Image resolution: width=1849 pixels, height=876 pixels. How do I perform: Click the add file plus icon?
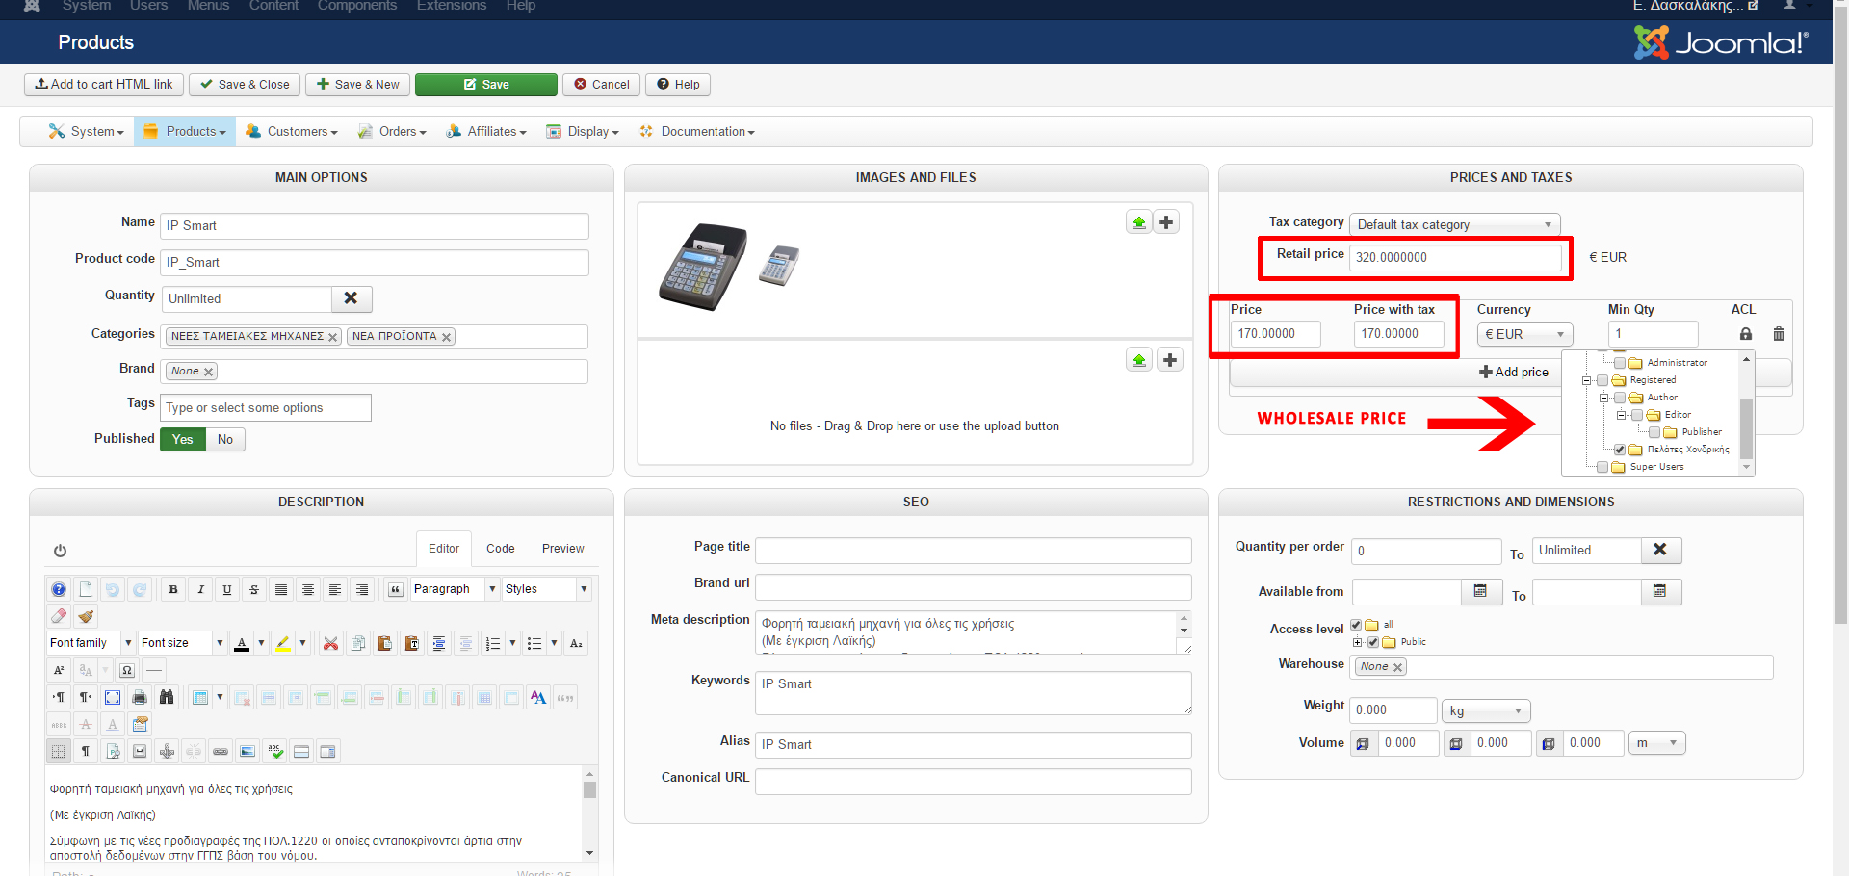(1170, 360)
